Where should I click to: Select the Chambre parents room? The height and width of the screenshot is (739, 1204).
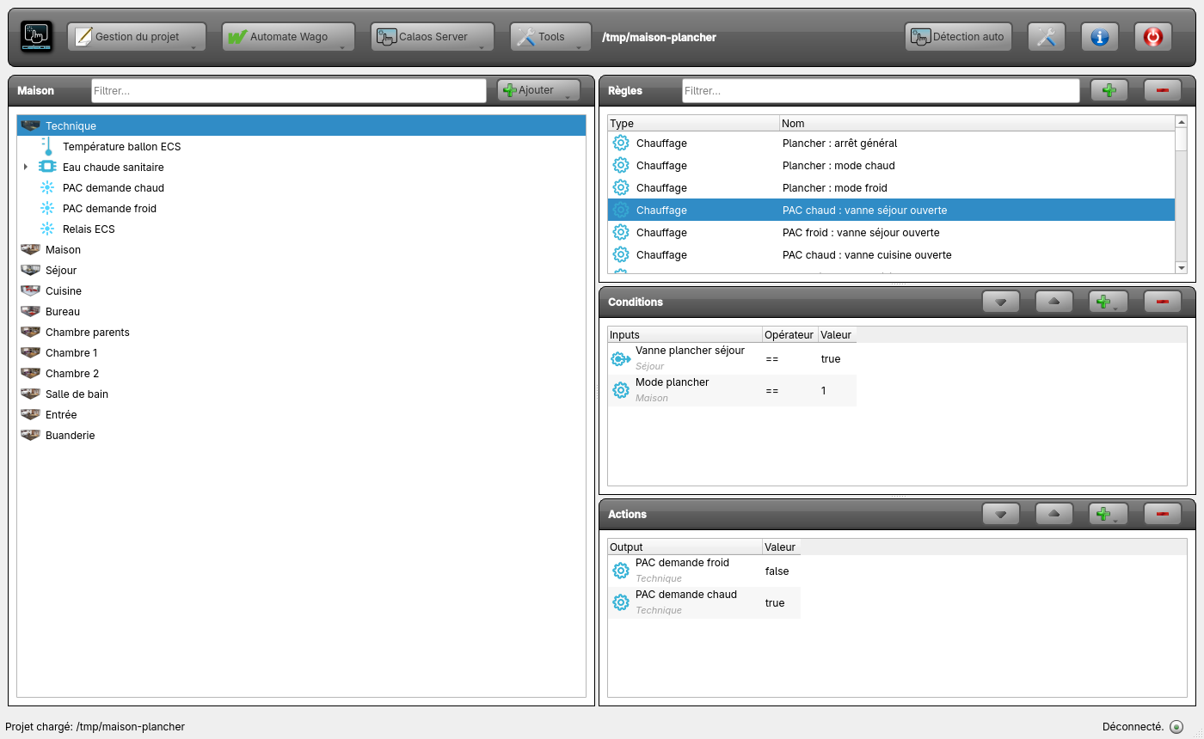(88, 332)
